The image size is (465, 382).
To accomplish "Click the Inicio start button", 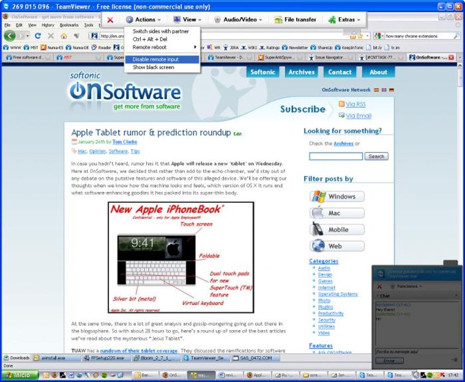I will 20,375.
